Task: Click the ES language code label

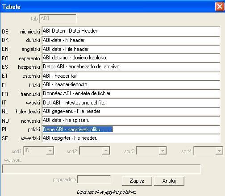Action: pos(5,67)
